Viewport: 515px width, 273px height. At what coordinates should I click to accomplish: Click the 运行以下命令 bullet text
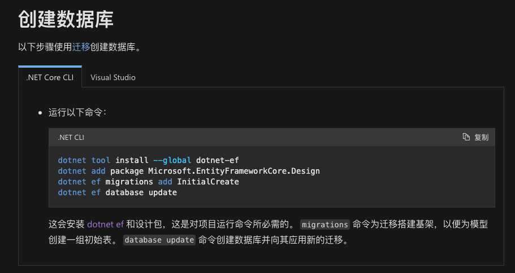[x=77, y=112]
